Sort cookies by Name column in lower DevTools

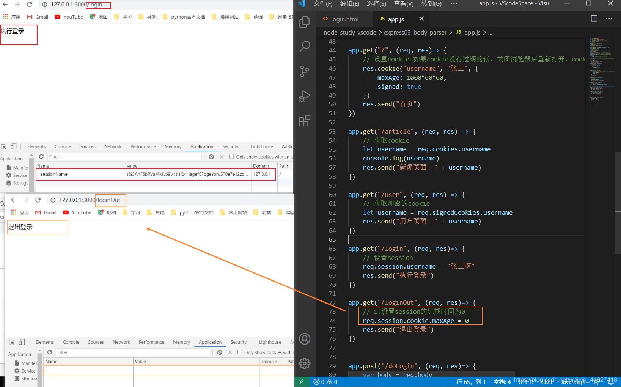[88, 362]
